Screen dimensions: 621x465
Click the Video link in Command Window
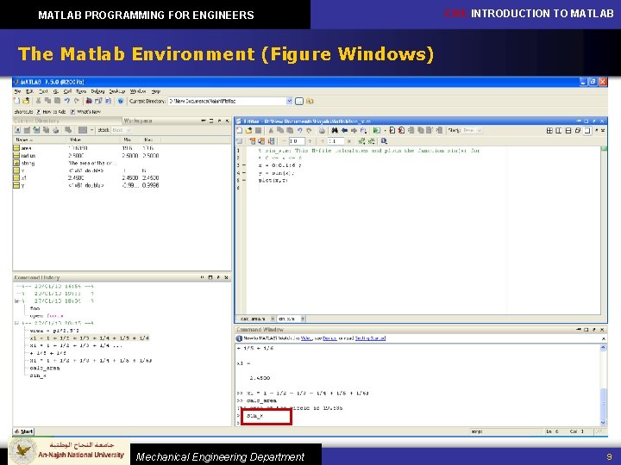pos(306,338)
